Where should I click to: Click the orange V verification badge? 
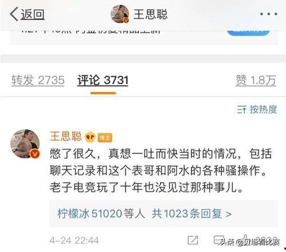pyautogui.click(x=35, y=154)
